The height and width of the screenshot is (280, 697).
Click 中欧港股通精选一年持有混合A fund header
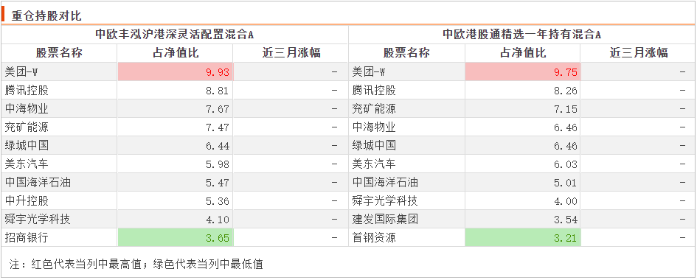pos(522,35)
